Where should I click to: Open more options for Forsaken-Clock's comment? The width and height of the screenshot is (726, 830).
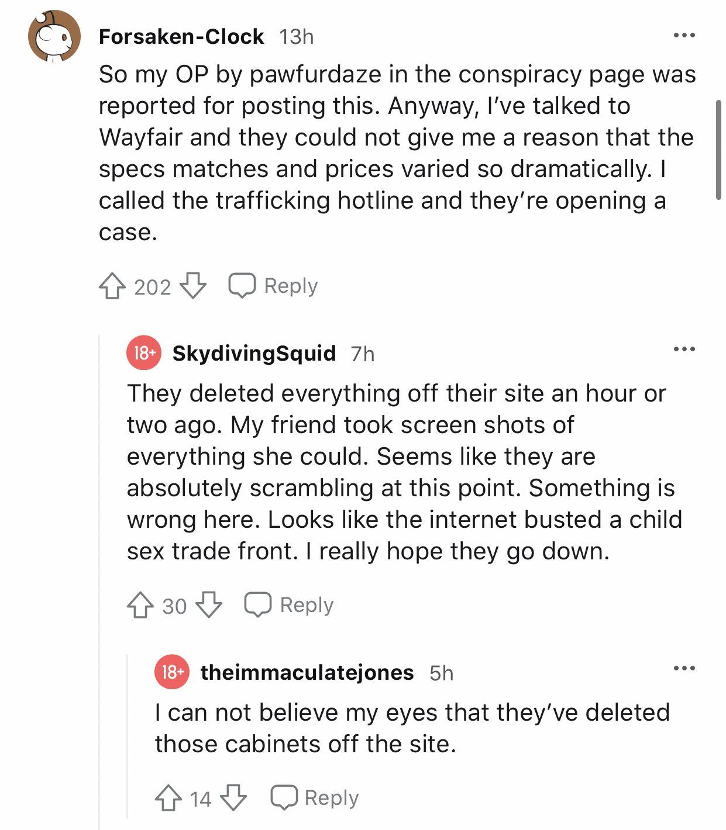click(x=683, y=36)
